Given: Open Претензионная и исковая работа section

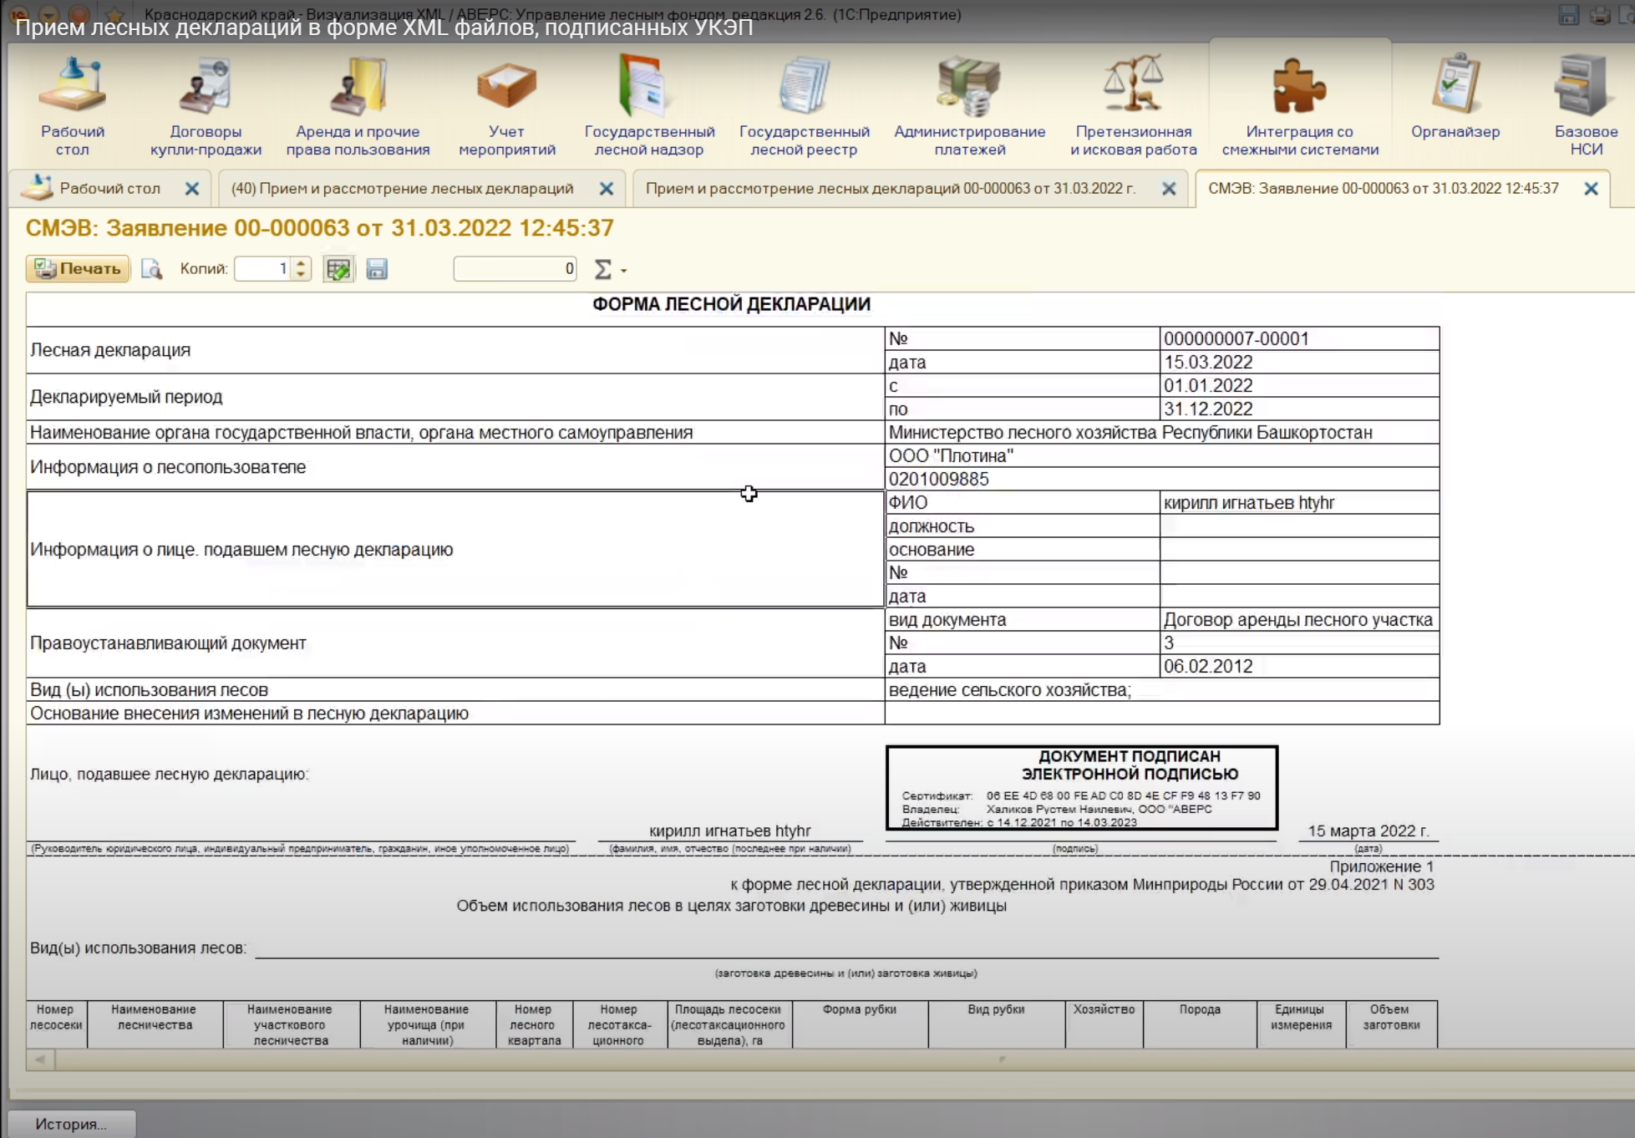Looking at the screenshot, I should pyautogui.click(x=1133, y=105).
